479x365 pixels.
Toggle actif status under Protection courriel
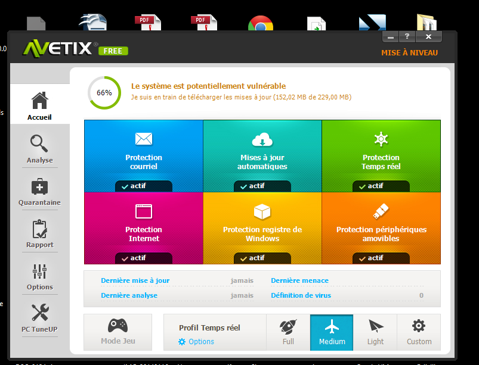(x=144, y=186)
